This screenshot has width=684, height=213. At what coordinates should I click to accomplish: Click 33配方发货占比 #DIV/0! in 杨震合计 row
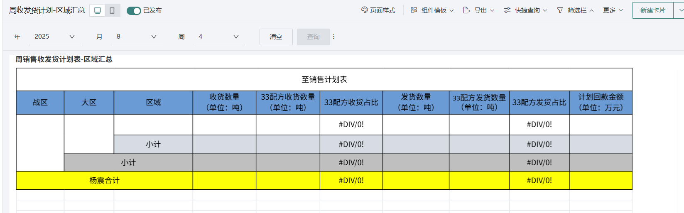tap(539, 181)
